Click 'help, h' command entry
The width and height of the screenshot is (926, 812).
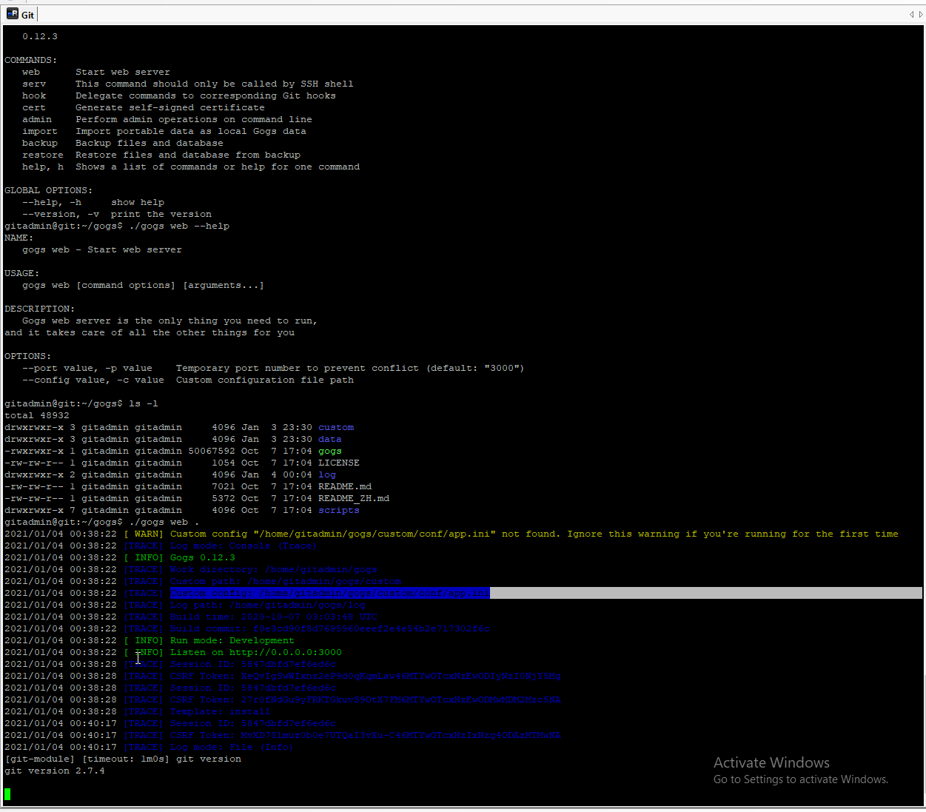(x=43, y=167)
